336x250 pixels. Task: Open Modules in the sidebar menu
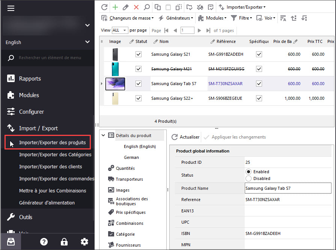[x=29, y=95]
